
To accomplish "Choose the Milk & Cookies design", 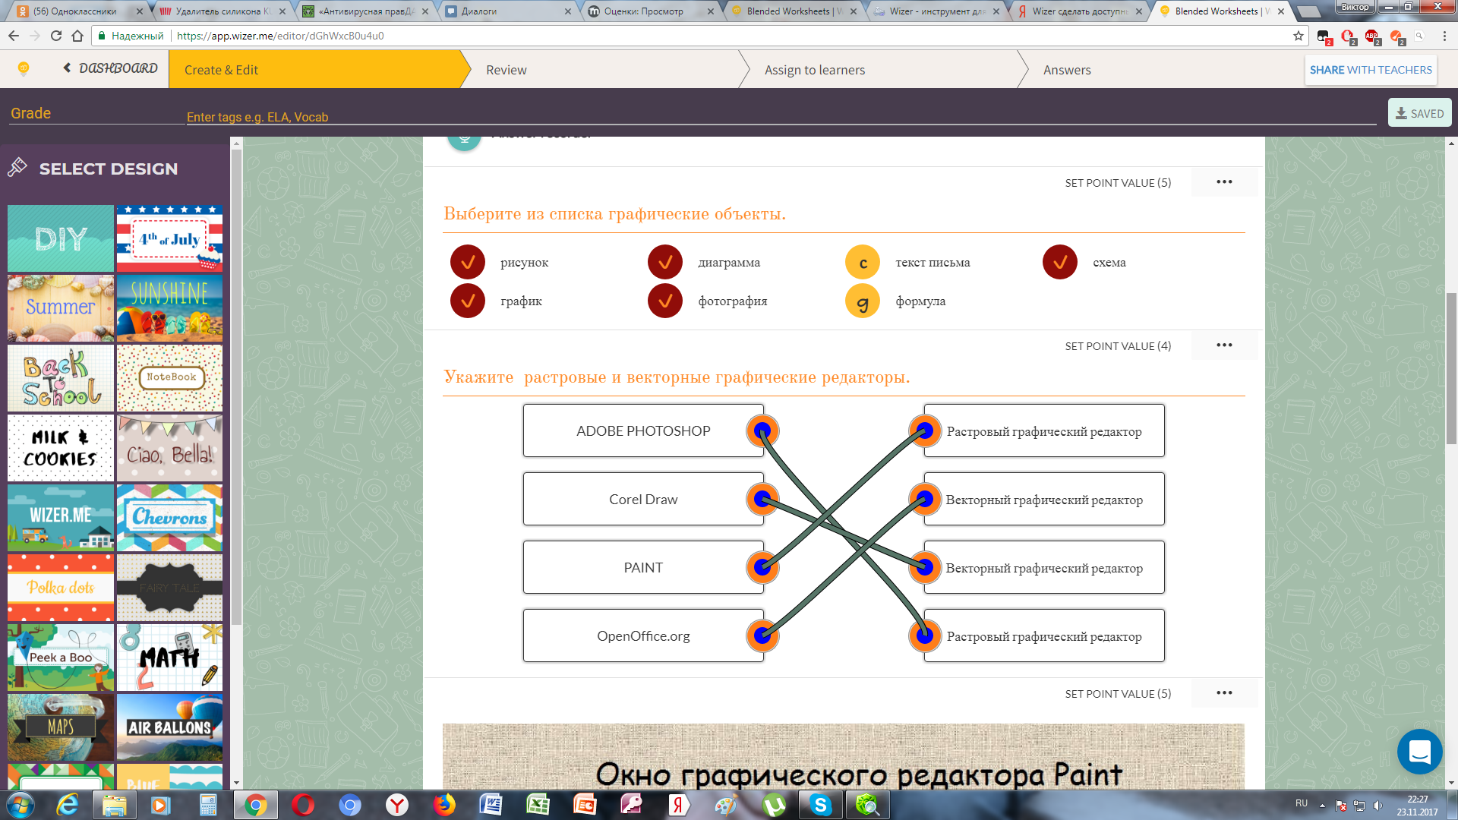I will 61,448.
